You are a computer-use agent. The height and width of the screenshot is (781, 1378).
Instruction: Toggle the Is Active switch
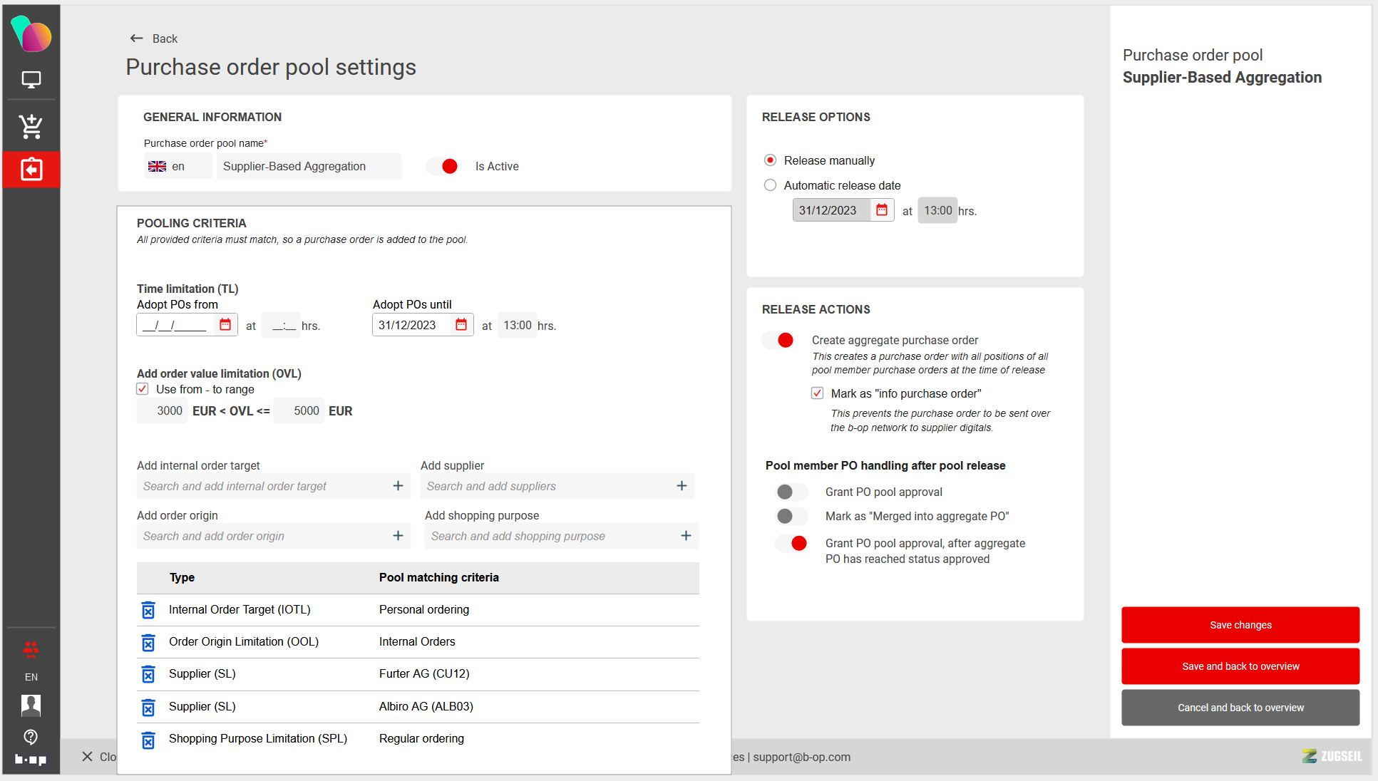(x=443, y=166)
